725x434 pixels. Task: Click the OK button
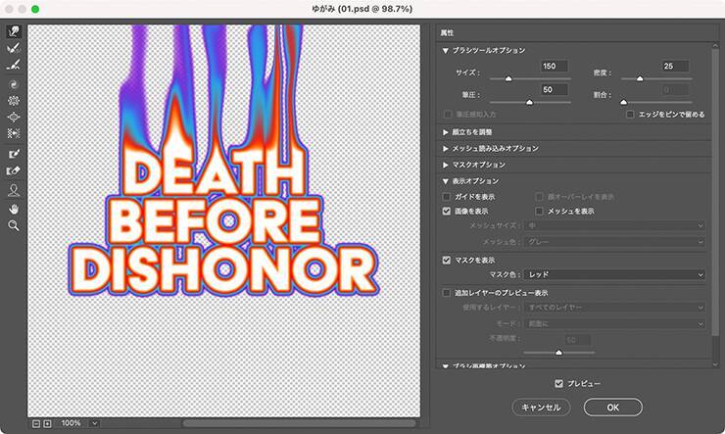coord(613,408)
